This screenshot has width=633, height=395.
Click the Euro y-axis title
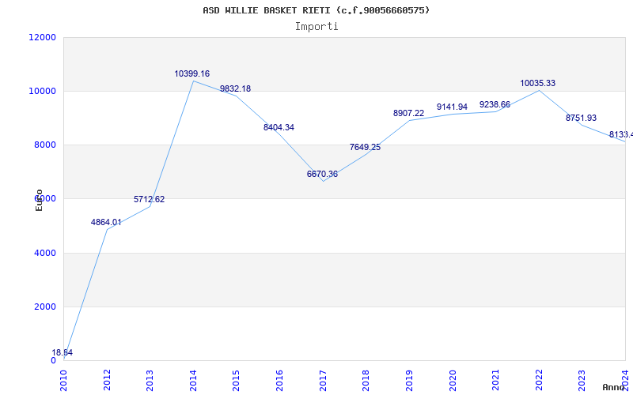[39, 200]
